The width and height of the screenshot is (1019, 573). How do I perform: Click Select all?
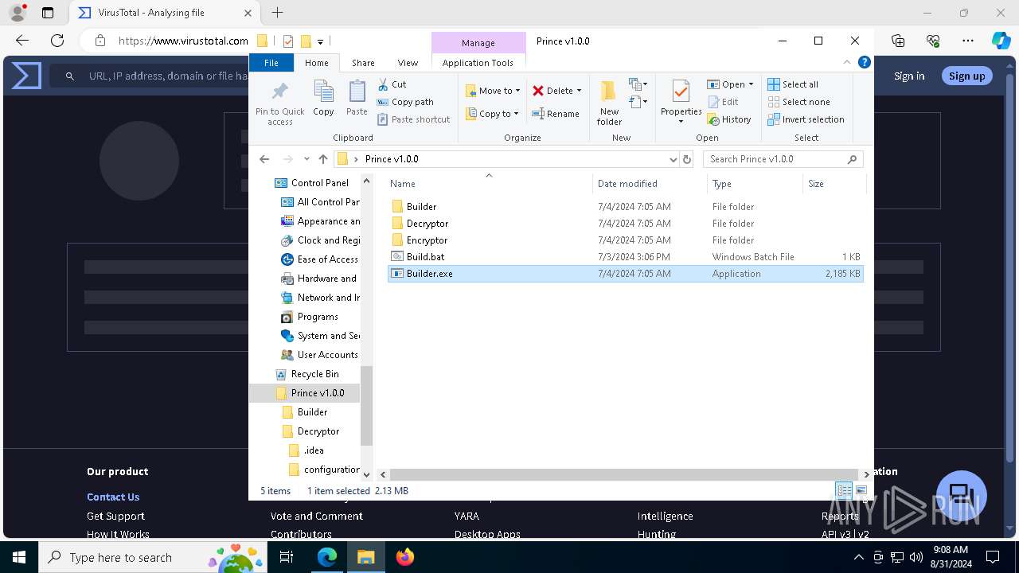point(793,84)
